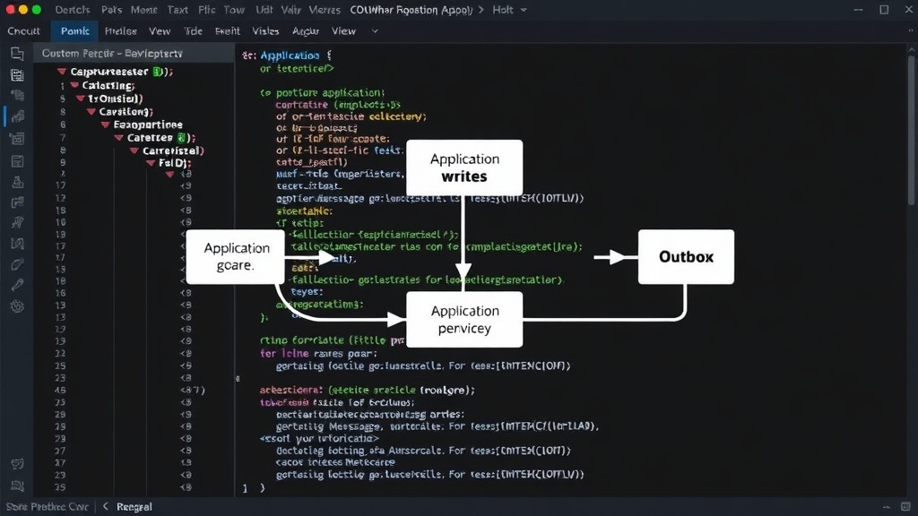Open the double-folder sidebar icon
Screen dimensions: 918x516
(x=17, y=202)
